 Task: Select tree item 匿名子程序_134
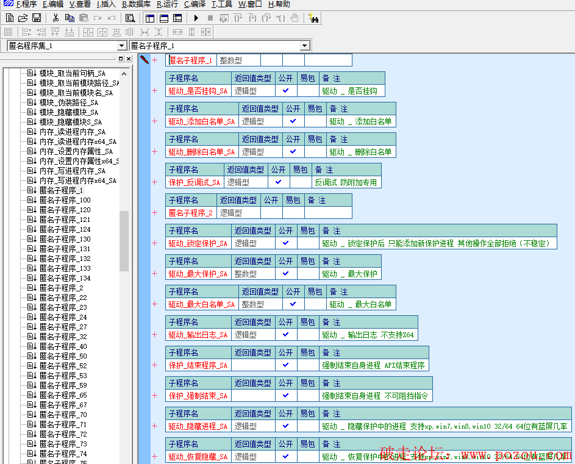click(65, 278)
